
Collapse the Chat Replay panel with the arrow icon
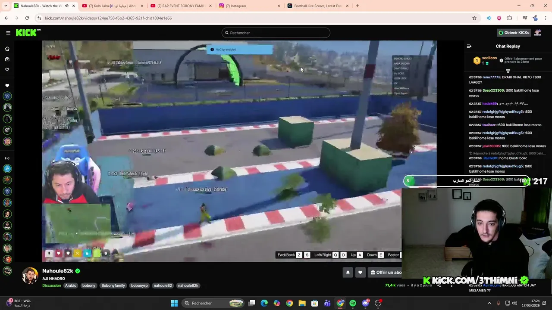469,46
